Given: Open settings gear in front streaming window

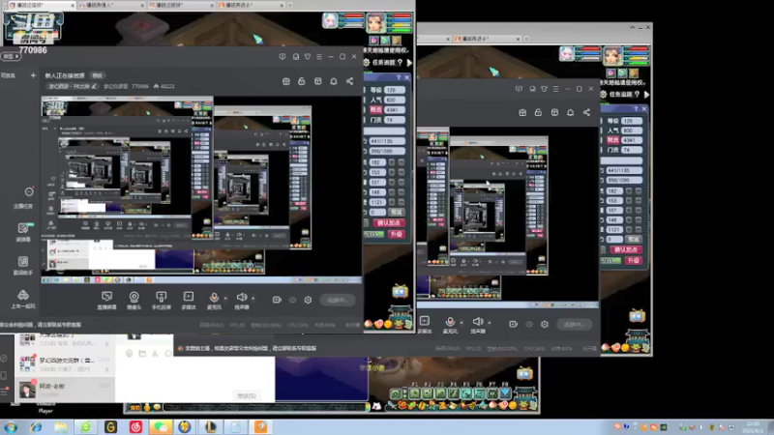Looking at the screenshot, I should coord(308,300).
